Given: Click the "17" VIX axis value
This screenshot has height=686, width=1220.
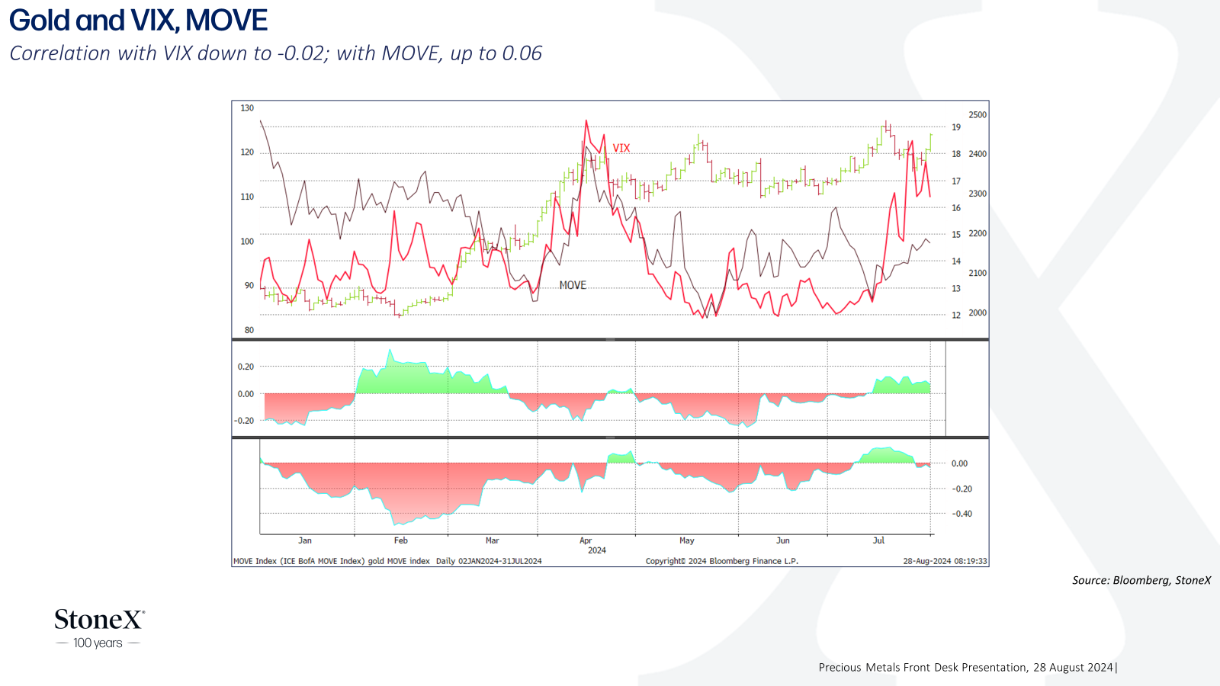Looking at the screenshot, I should pyautogui.click(x=956, y=181).
